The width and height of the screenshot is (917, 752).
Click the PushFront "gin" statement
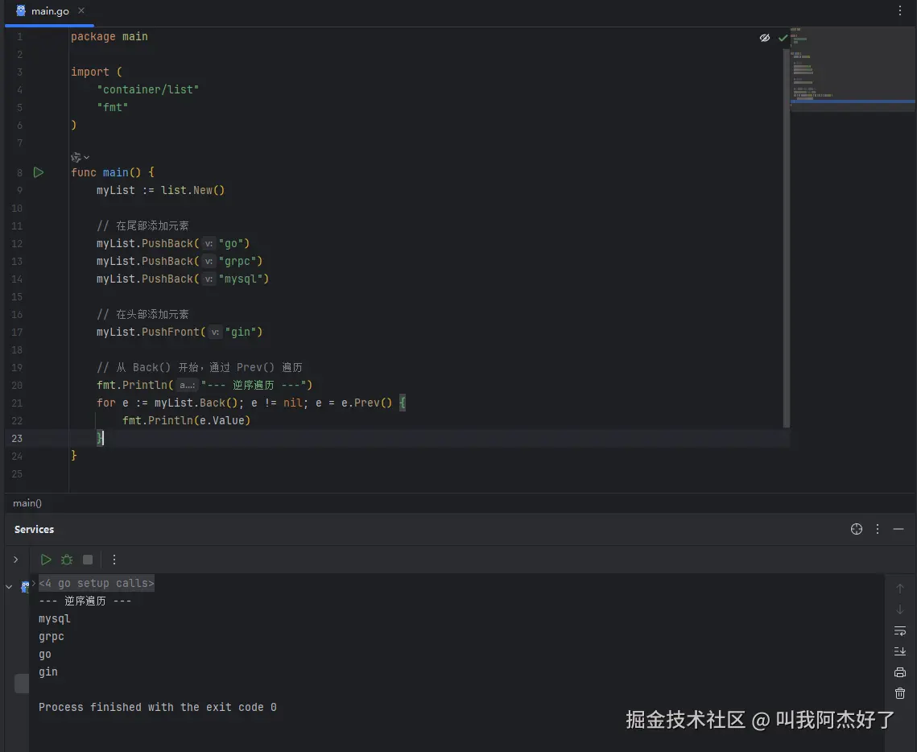(x=180, y=333)
